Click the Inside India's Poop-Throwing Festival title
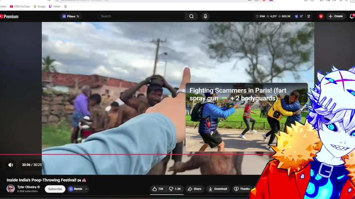The image size is (355, 199). [46, 180]
